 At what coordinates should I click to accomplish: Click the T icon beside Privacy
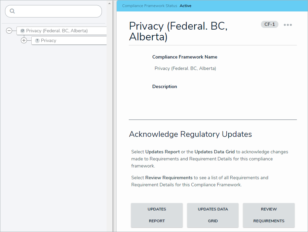[37, 40]
